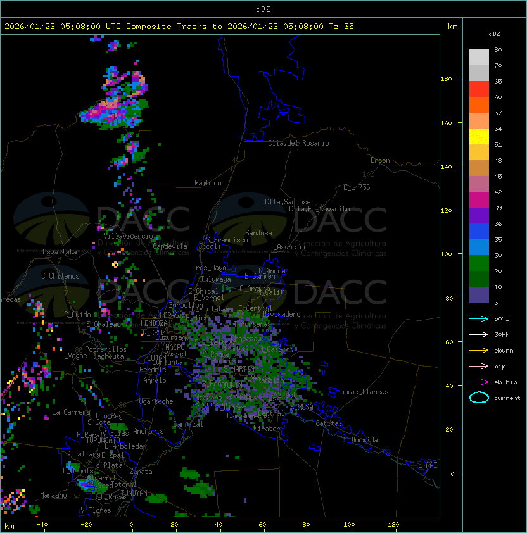
Task: Click the Potrerillos label
Action: pos(106,349)
